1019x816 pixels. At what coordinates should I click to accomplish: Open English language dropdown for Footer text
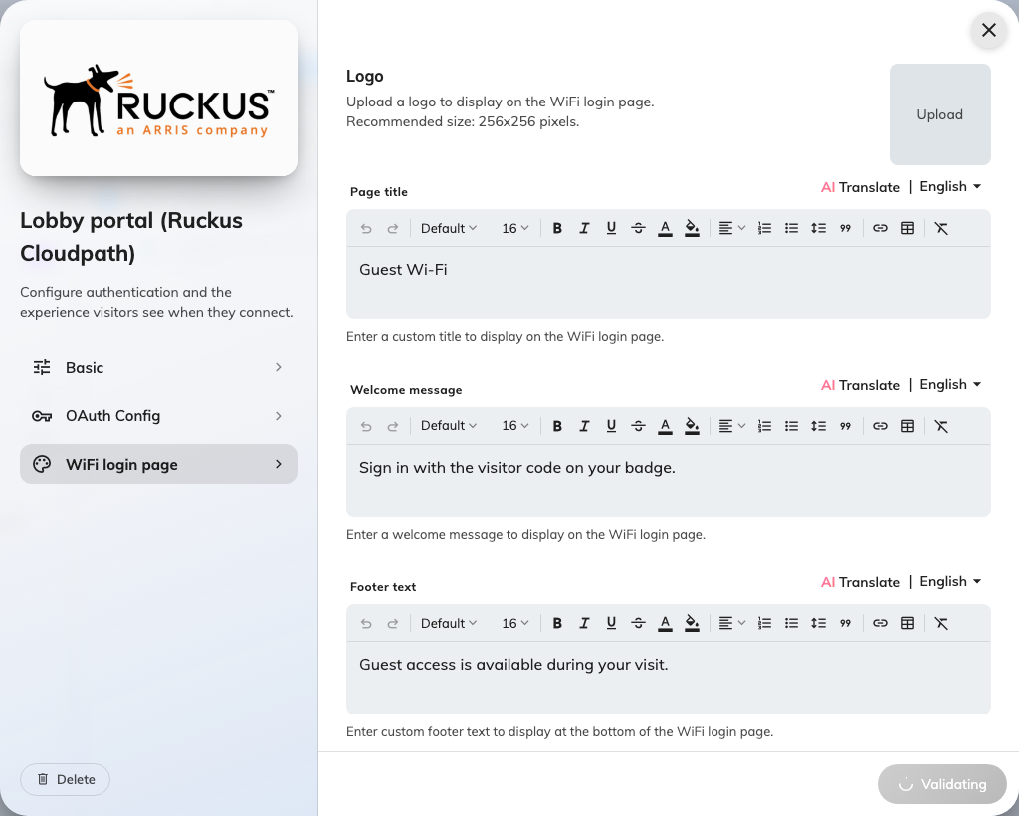950,581
